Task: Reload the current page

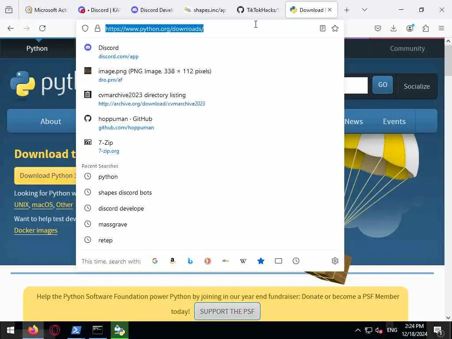Action: 42,28
